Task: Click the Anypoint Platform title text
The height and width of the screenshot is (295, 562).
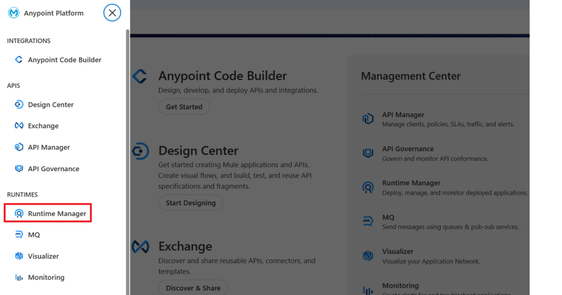Action: [x=54, y=13]
